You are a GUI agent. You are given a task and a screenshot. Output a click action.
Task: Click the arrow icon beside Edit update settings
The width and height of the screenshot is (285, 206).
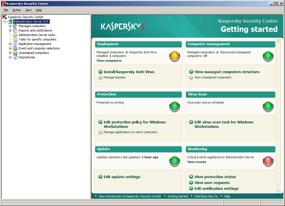100,177
